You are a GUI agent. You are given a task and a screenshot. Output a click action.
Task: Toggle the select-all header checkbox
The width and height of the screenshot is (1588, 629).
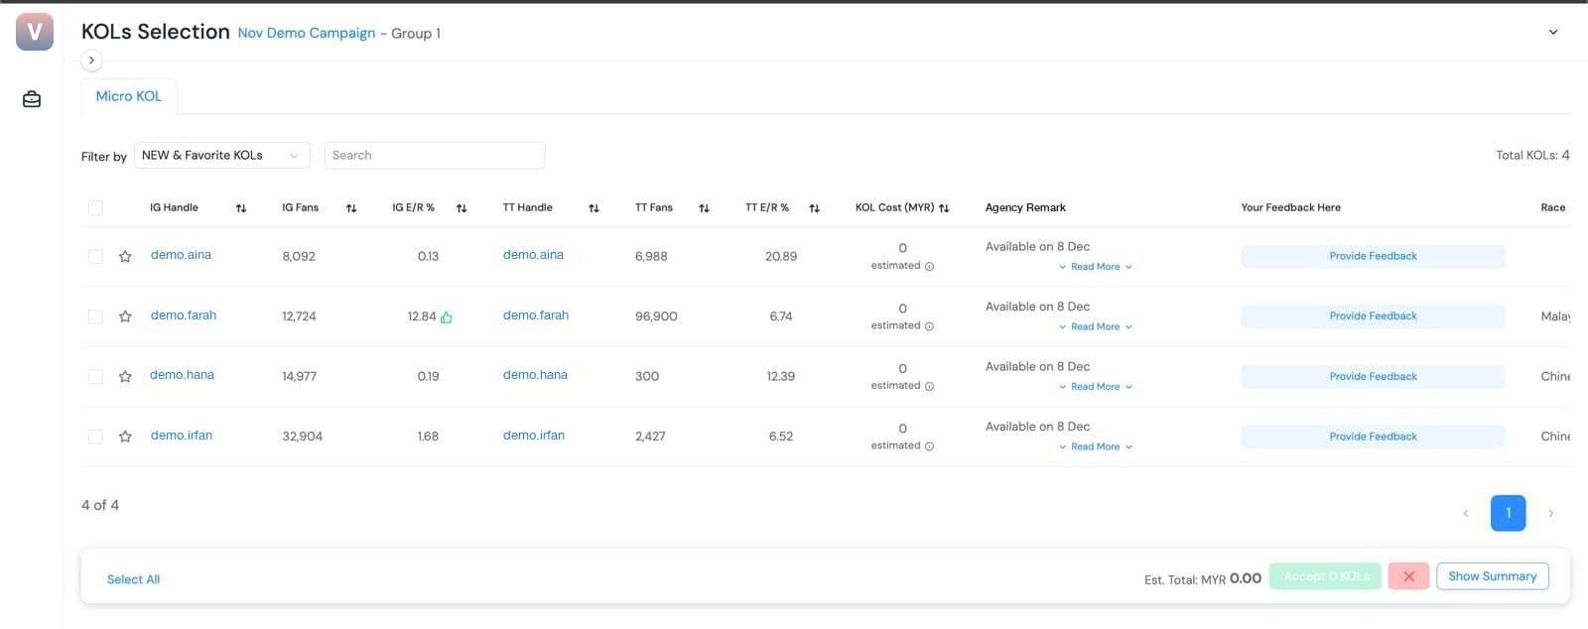pos(95,207)
